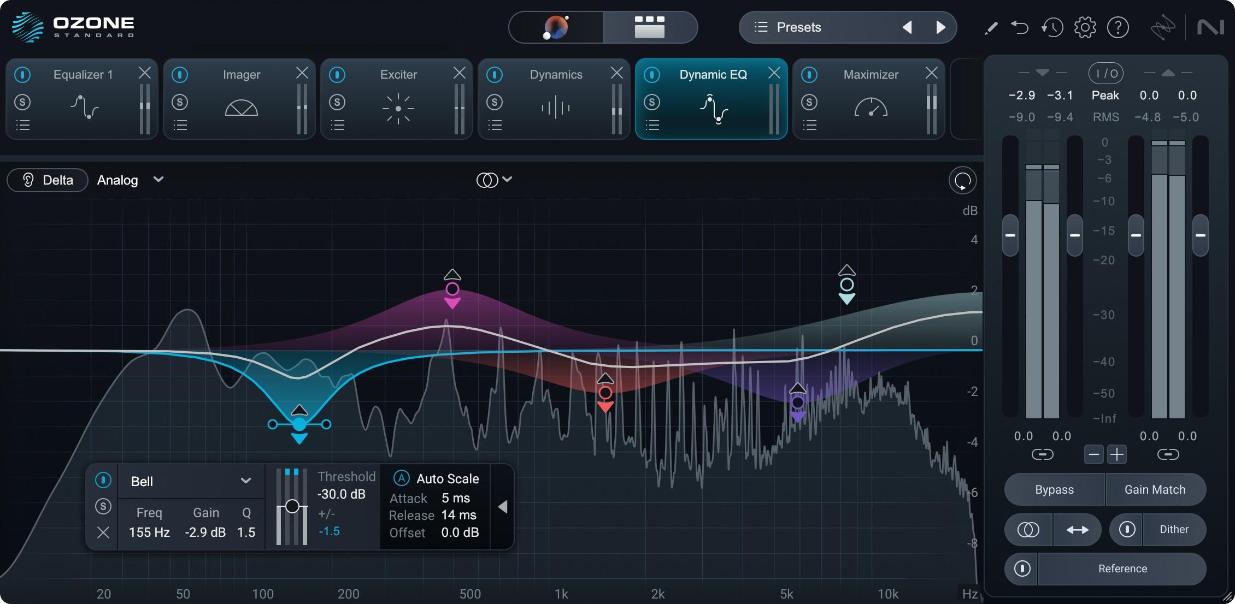
Task: Click the circular reset icon above the spectrum
Action: coord(963,180)
